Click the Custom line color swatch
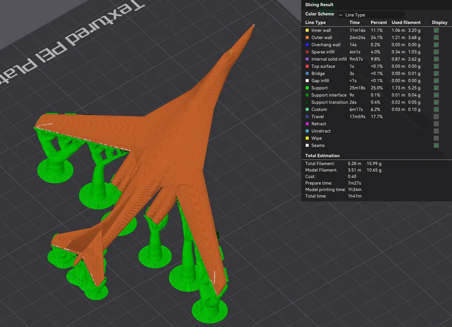 click(x=307, y=109)
